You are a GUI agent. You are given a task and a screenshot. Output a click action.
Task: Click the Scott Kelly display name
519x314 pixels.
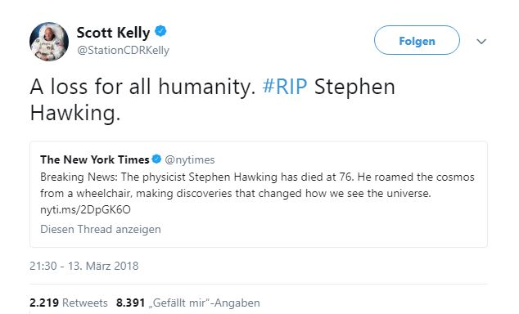(x=113, y=33)
